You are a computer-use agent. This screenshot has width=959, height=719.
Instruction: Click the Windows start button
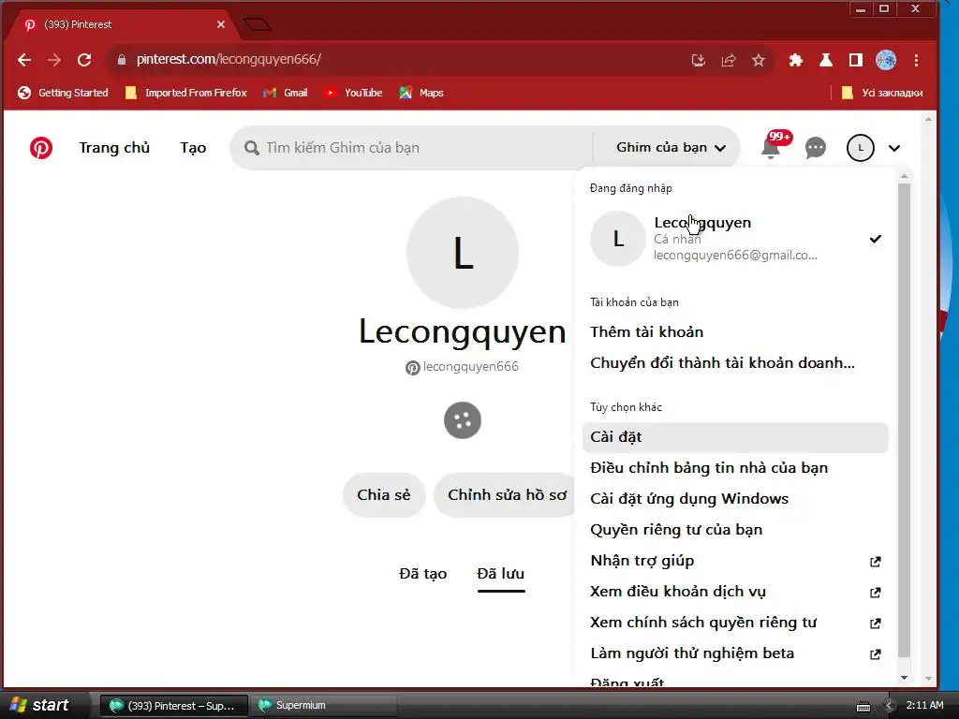pos(40,705)
